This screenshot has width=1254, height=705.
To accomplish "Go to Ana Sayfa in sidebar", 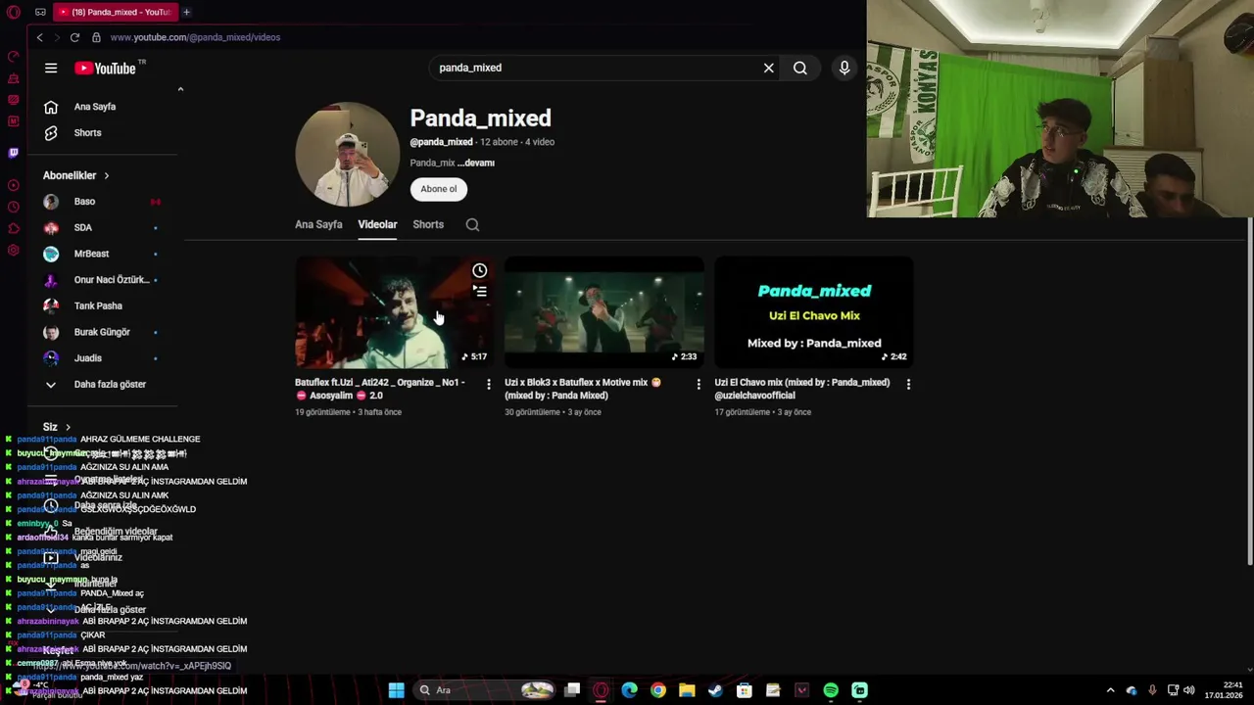I will (x=95, y=107).
